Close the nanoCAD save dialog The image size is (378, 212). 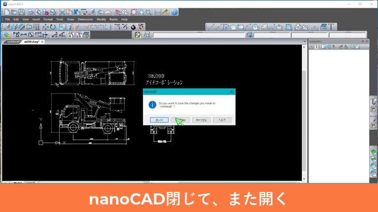tap(232, 92)
